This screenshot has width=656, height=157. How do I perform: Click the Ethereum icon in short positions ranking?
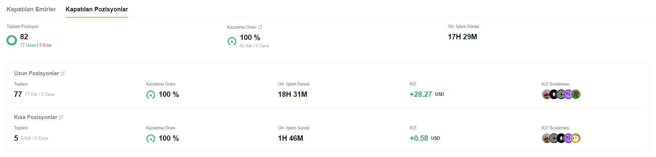pyautogui.click(x=561, y=138)
